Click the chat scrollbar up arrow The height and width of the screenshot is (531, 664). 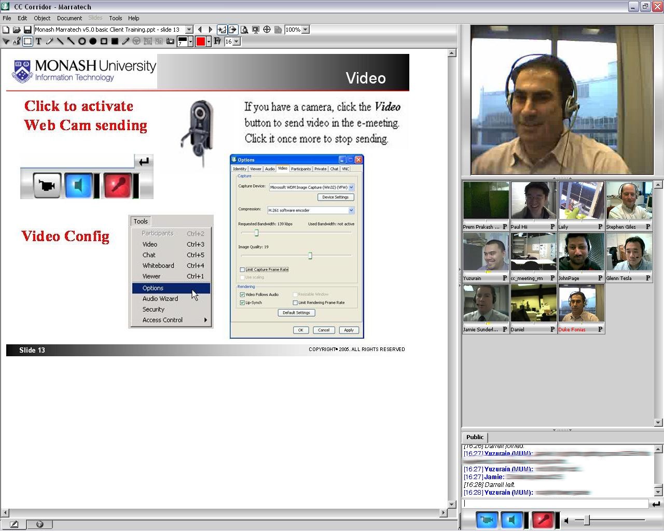point(658,449)
